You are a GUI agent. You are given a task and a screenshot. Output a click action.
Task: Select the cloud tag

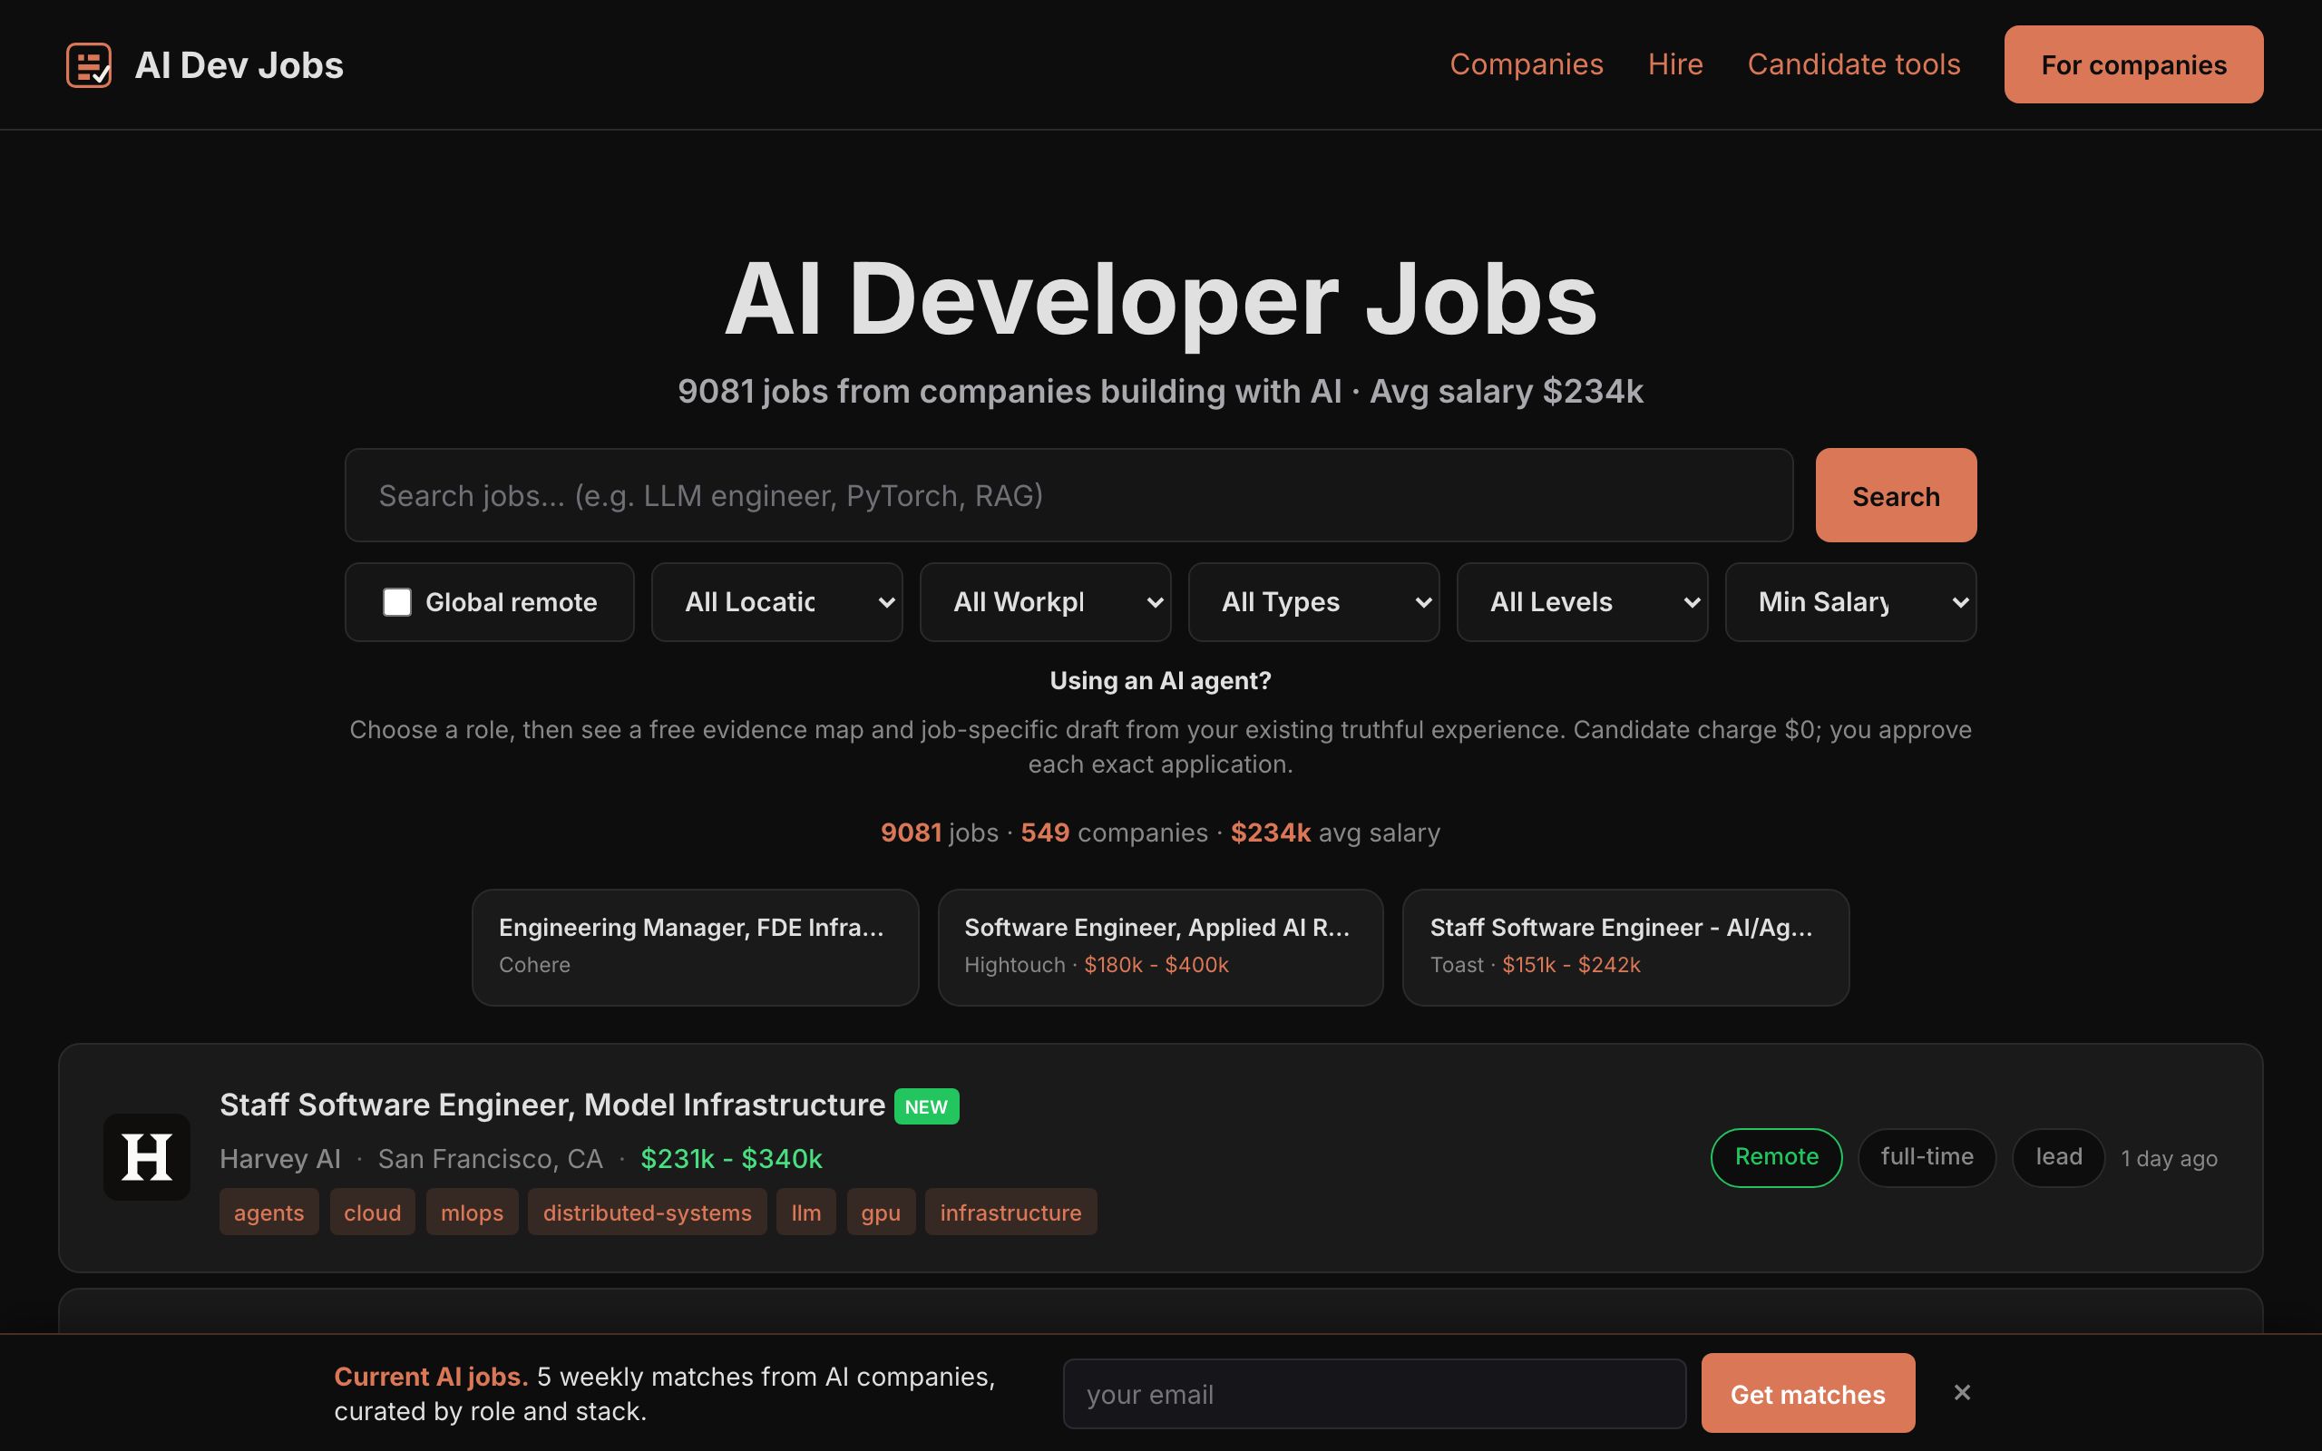(x=372, y=1212)
